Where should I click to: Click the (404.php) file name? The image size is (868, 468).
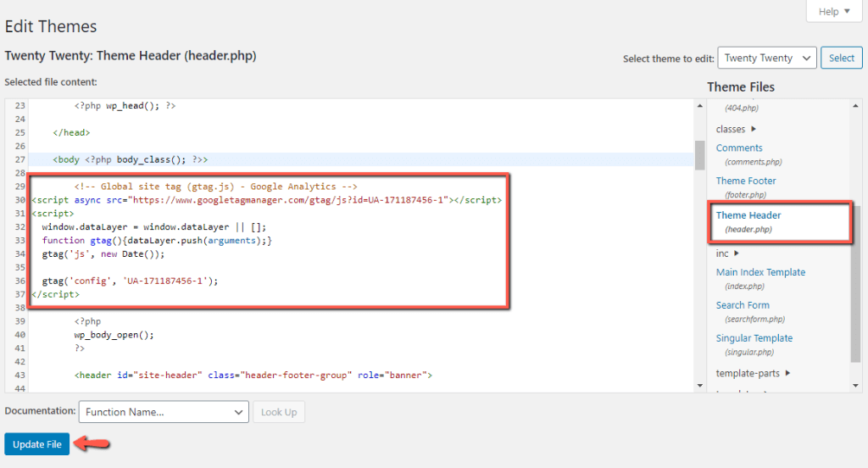tap(742, 108)
